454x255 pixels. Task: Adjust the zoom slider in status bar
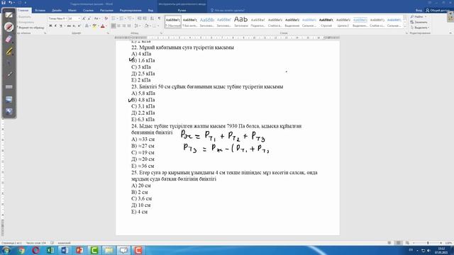[x=428, y=243]
